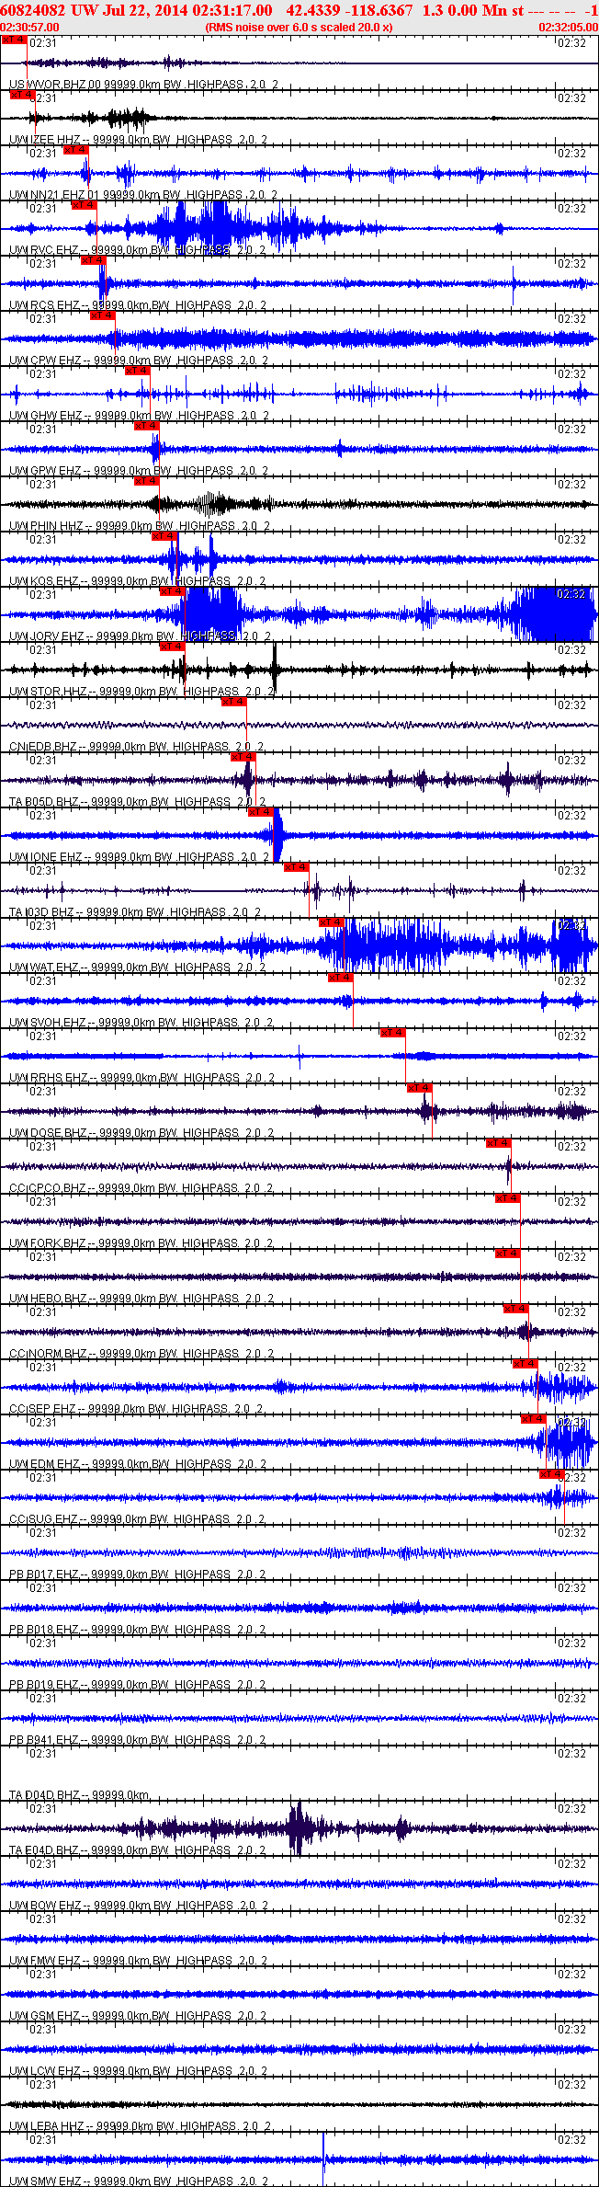Click the end time 02:32:05.00 label
The width and height of the screenshot is (599, 2187).
click(x=568, y=28)
